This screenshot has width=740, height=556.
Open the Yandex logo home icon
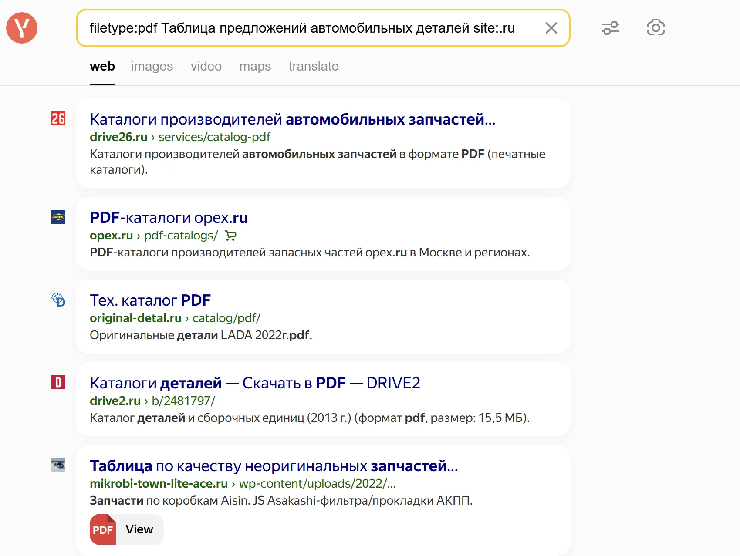(22, 28)
